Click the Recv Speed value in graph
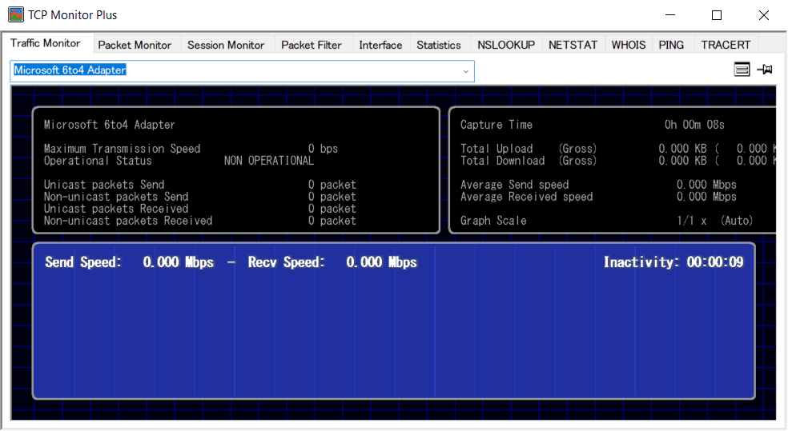Screen dimensions: 788x431 point(381,262)
